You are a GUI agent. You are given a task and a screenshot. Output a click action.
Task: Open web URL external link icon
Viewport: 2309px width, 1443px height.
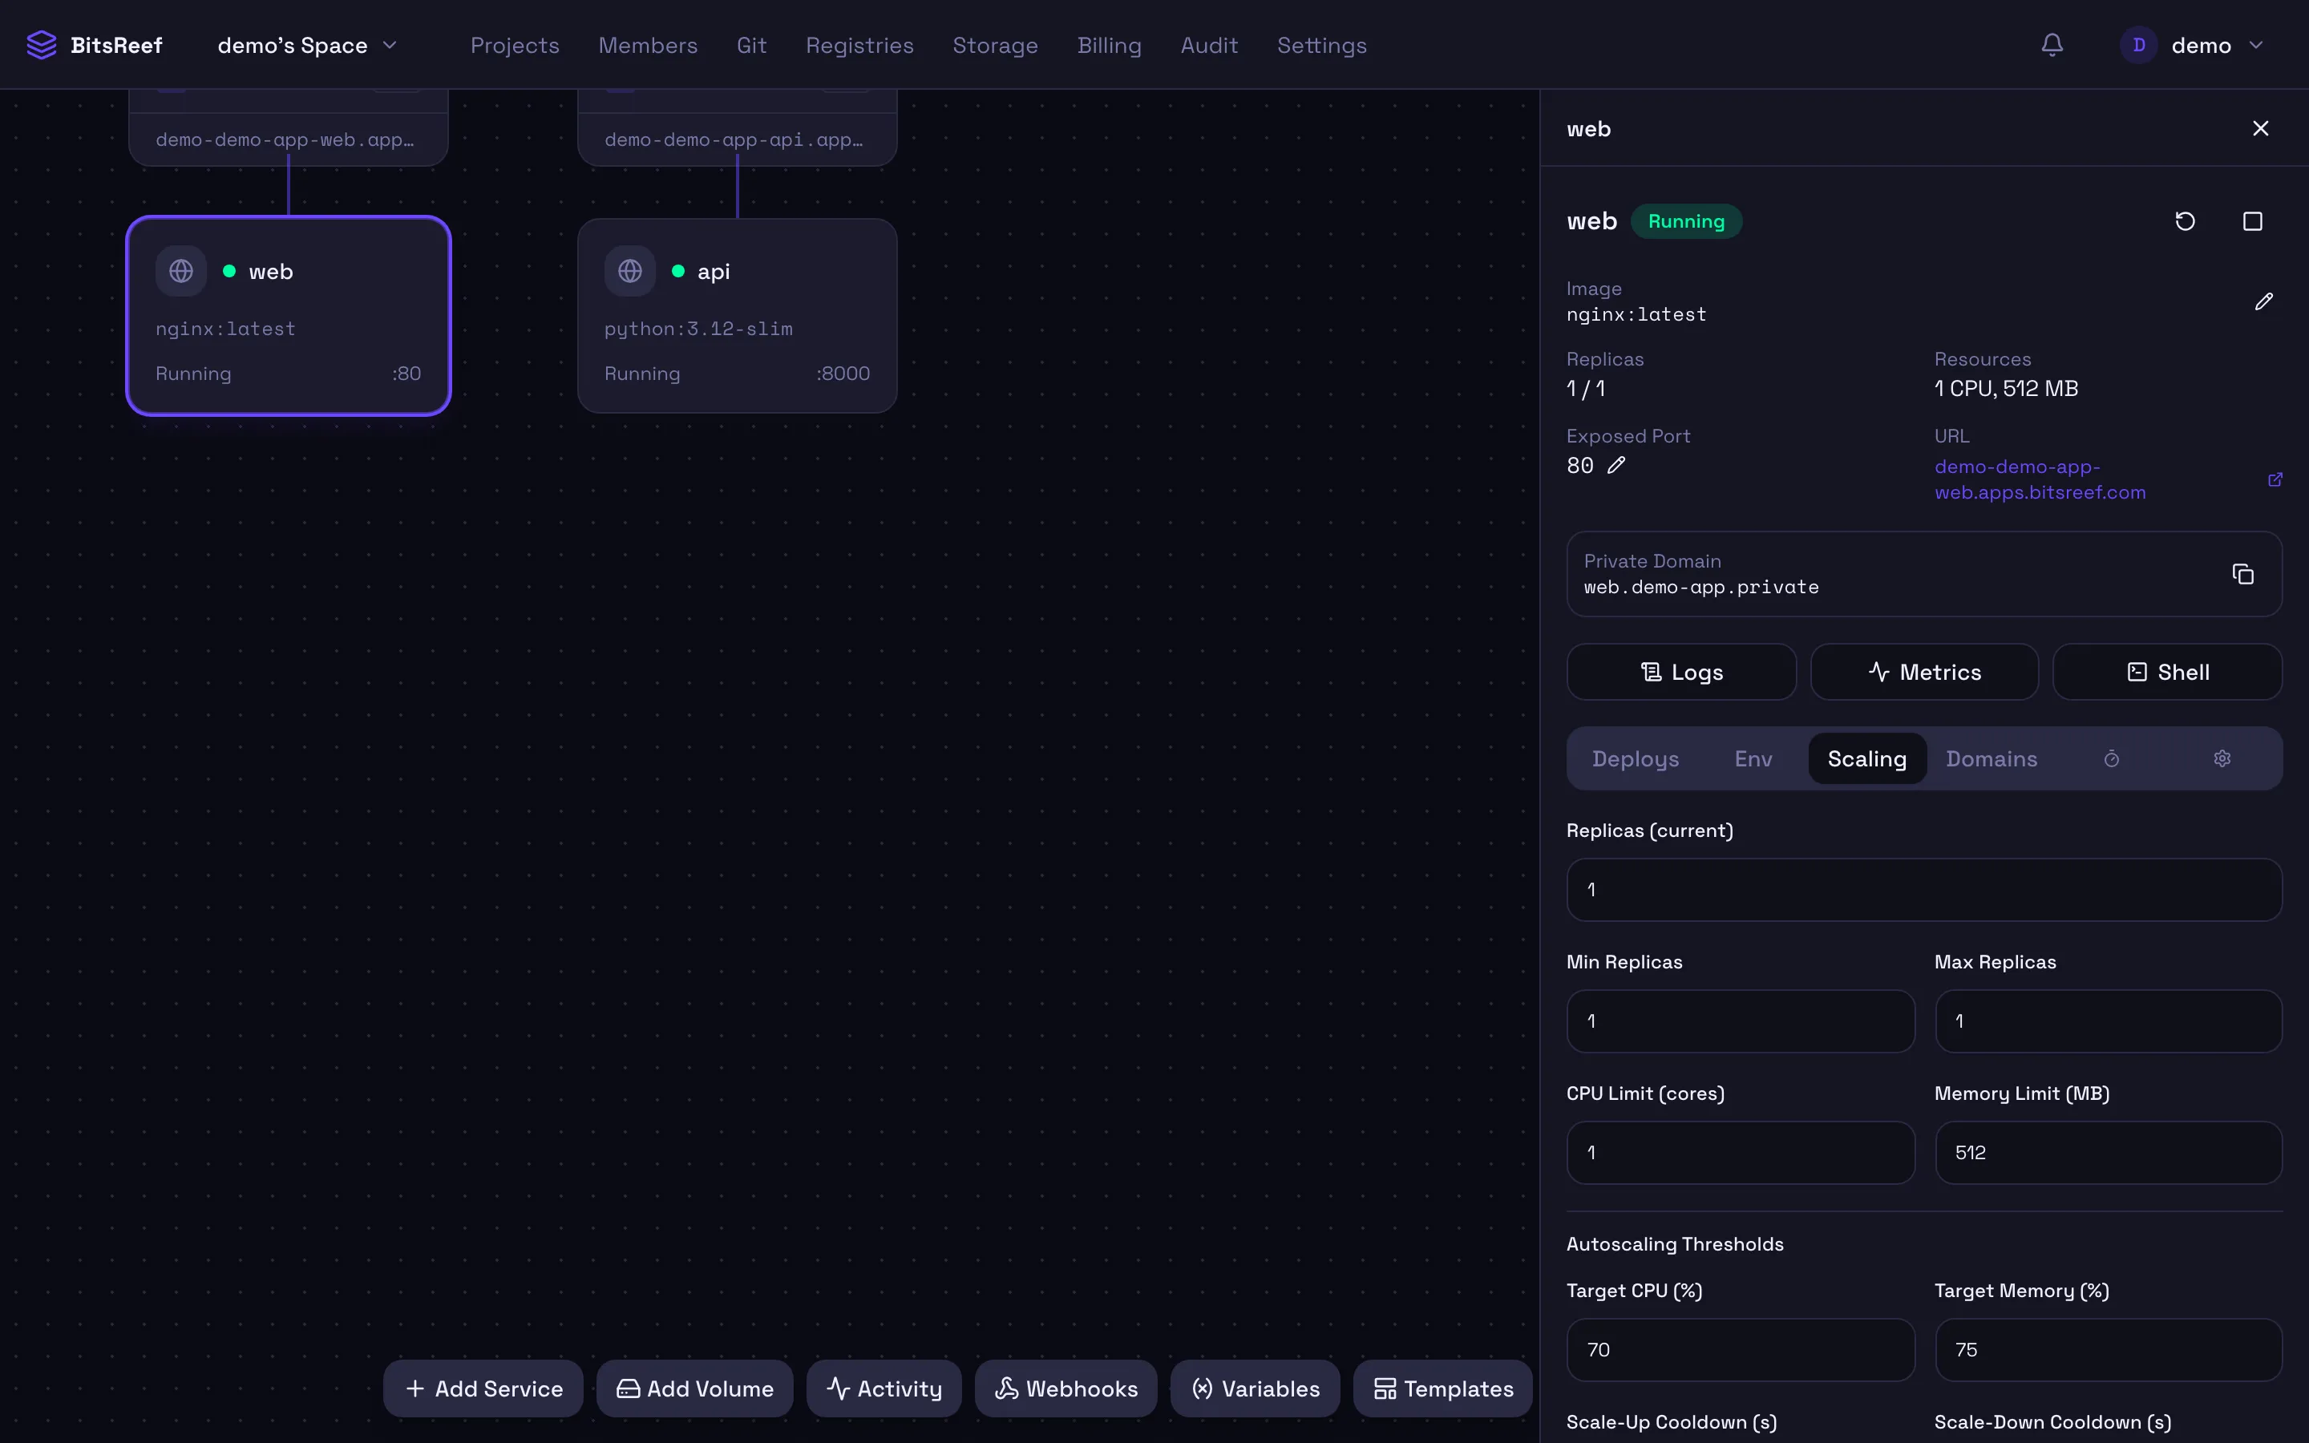(2275, 479)
